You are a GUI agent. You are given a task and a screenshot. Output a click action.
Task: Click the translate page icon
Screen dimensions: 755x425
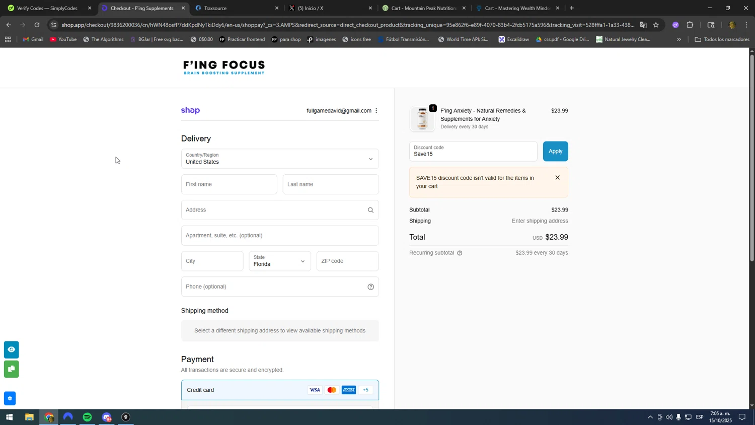click(x=643, y=25)
